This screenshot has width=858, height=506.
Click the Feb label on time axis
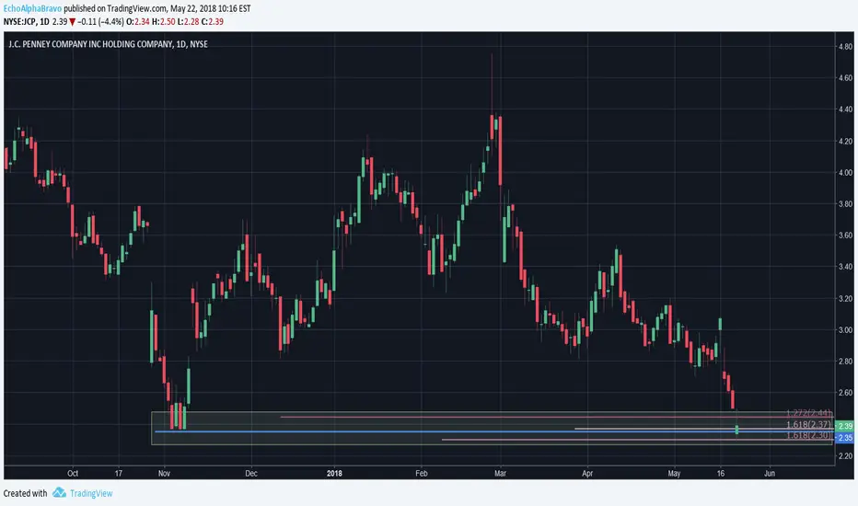(422, 473)
